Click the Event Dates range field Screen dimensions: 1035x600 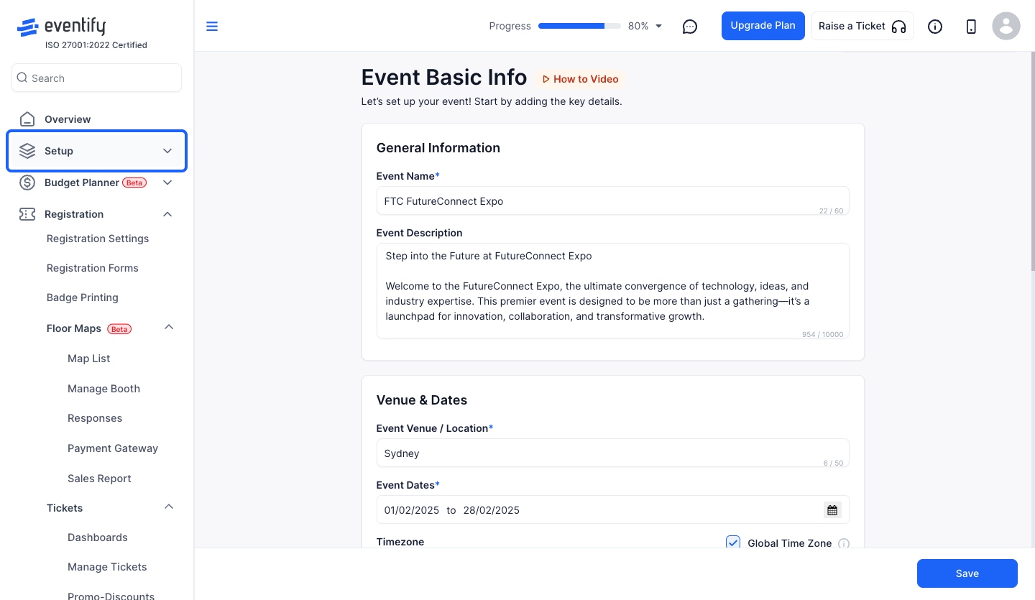(612, 510)
